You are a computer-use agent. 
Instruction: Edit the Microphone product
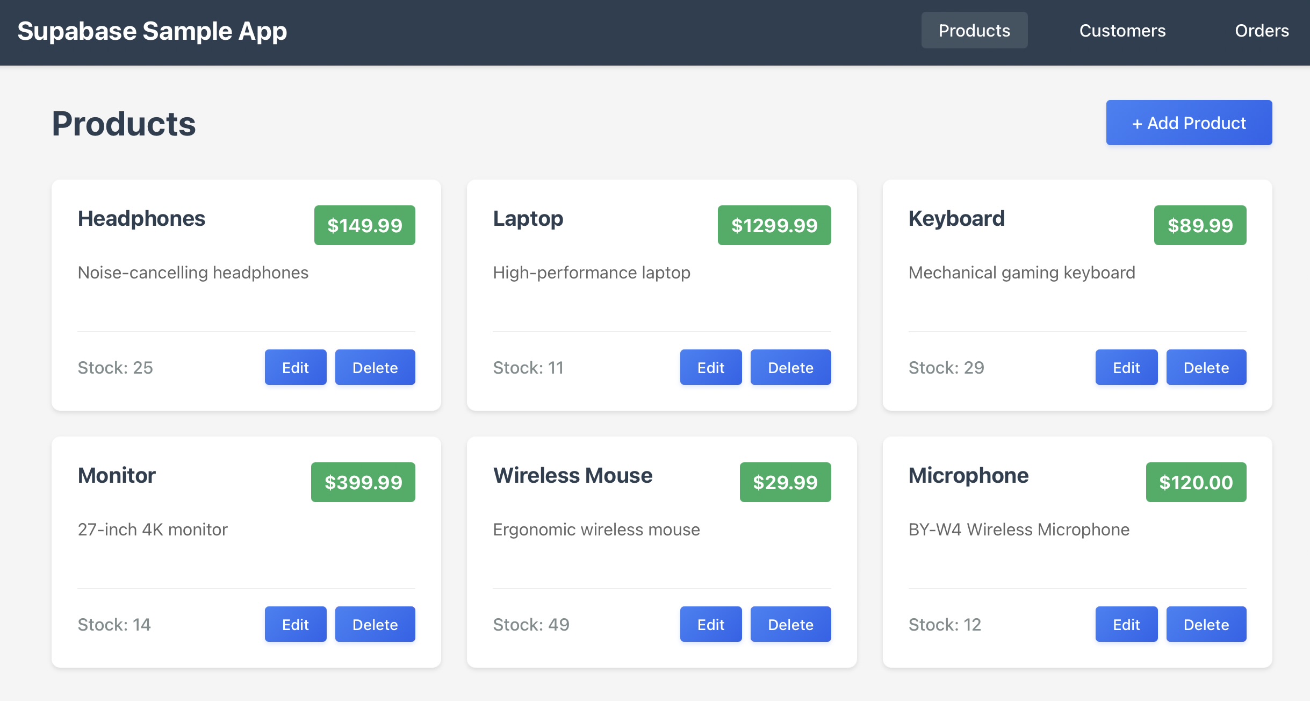[x=1126, y=625]
